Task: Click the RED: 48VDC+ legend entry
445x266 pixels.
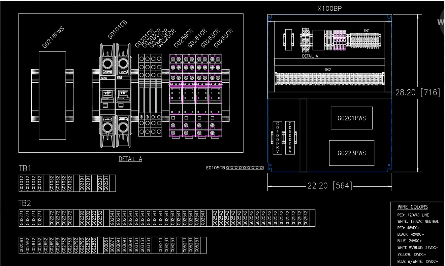Action: coord(409,228)
